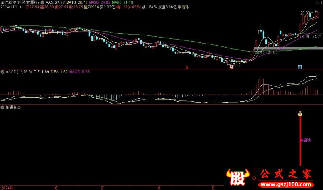Click month 9 on the time axis

point(213,188)
